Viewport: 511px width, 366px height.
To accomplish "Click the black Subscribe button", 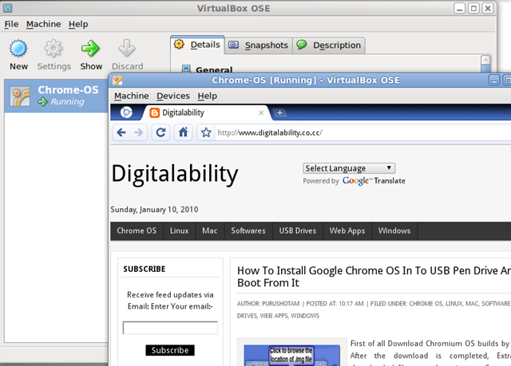I will pyautogui.click(x=170, y=350).
